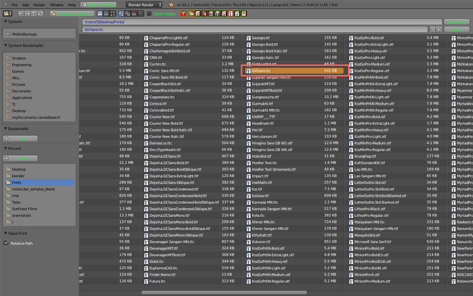This screenshot has height=296, width=473.
Task: Switch to detailed long list display
Action: click(x=106, y=13)
